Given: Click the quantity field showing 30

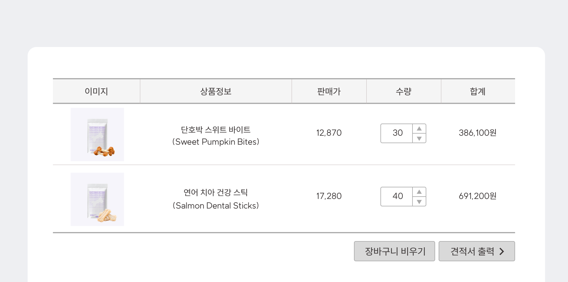Looking at the screenshot, I should 397,133.
